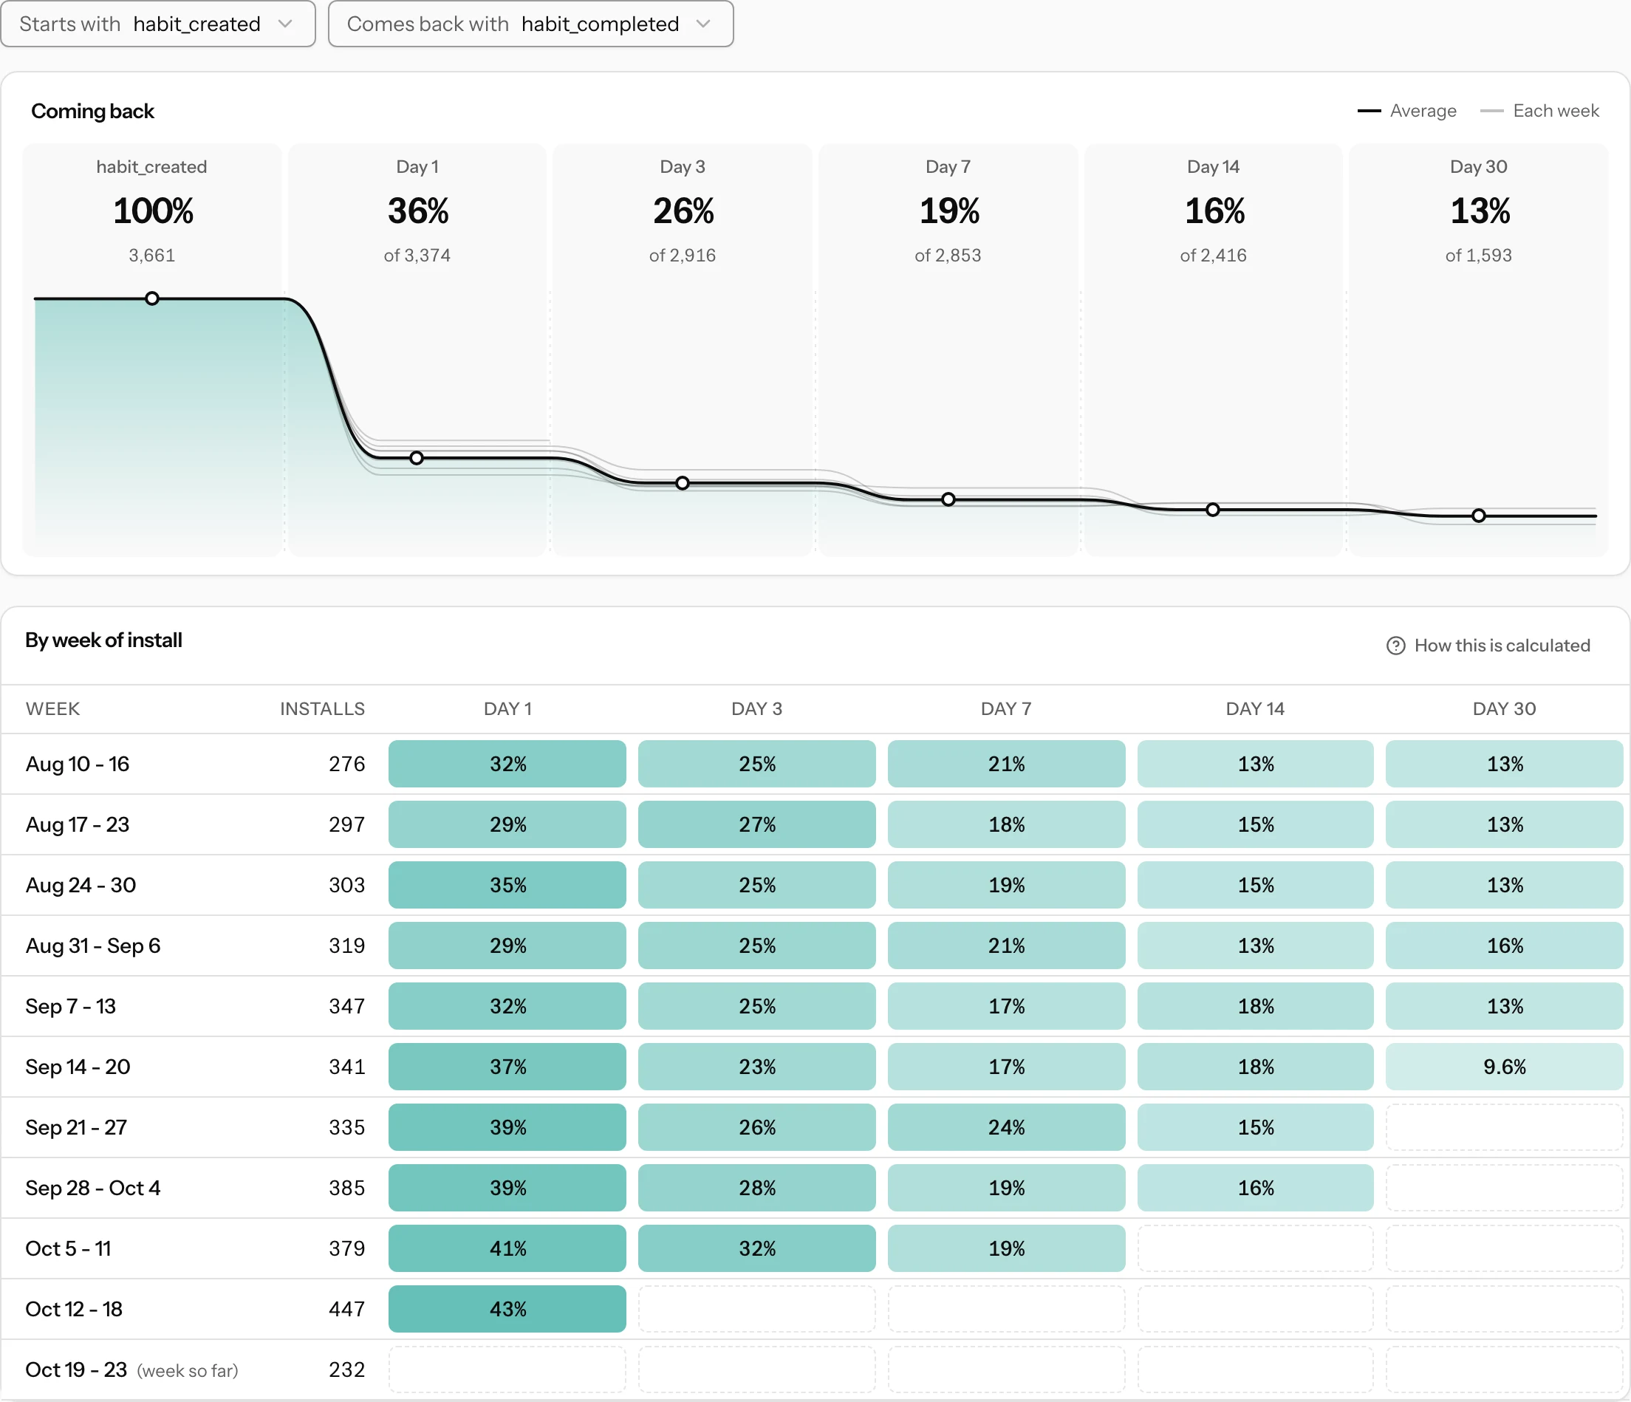Click the 9.6% Day 30 cell for Sep 14 - 20

tap(1504, 1067)
